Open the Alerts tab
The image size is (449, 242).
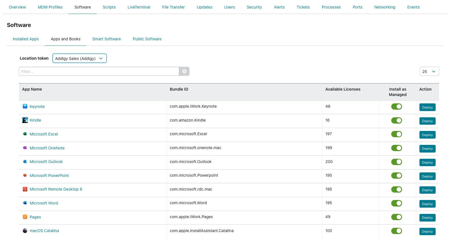tap(279, 7)
